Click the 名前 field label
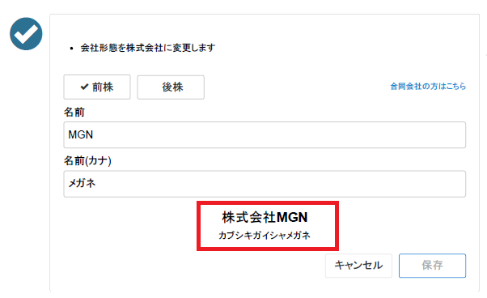Viewport: 487px width, 298px height. (x=74, y=112)
